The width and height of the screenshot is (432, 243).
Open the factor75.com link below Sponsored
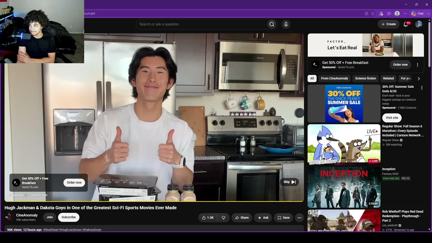39,195
